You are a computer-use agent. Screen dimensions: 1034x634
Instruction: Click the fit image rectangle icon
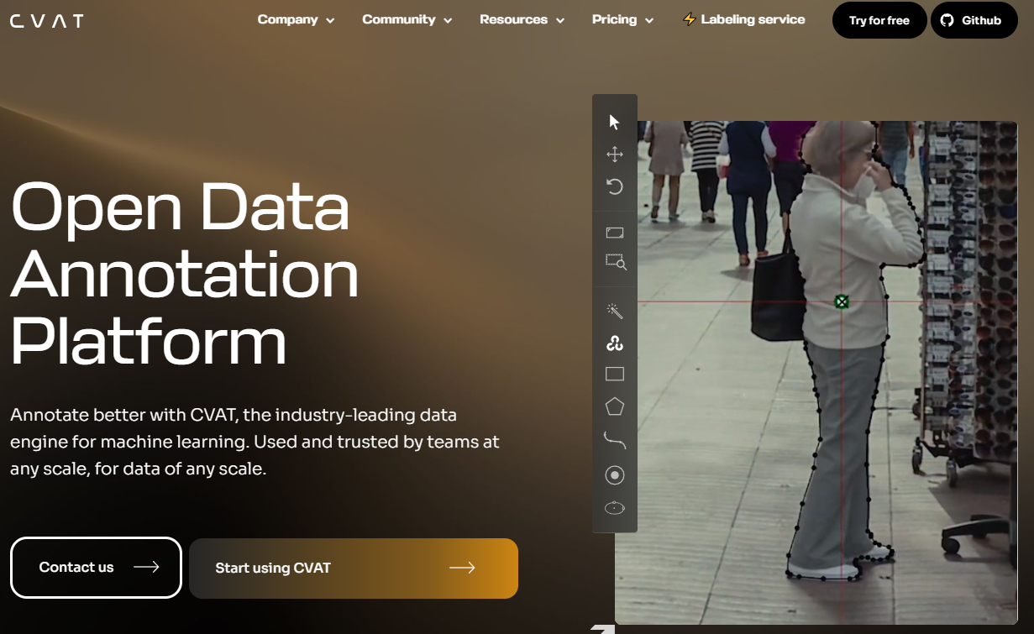point(615,233)
